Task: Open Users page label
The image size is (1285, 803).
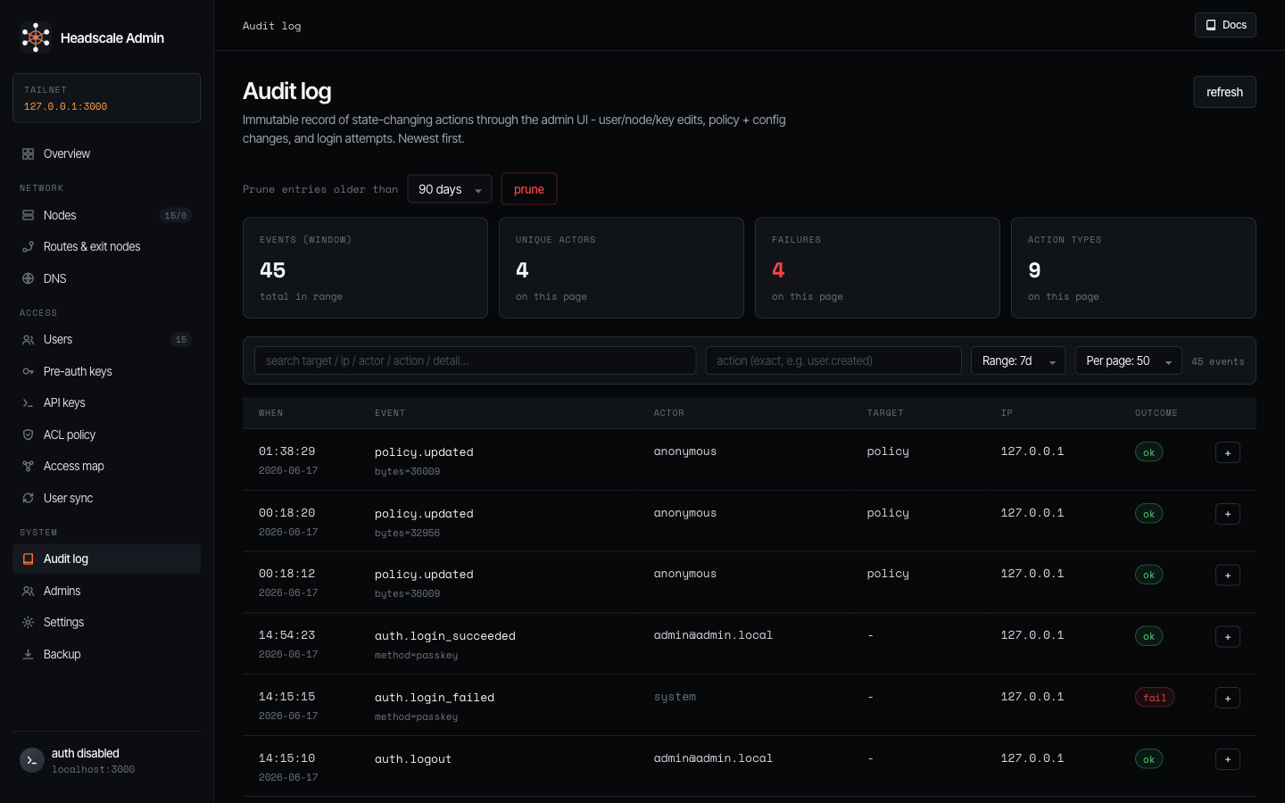Action: pyautogui.click(x=58, y=340)
